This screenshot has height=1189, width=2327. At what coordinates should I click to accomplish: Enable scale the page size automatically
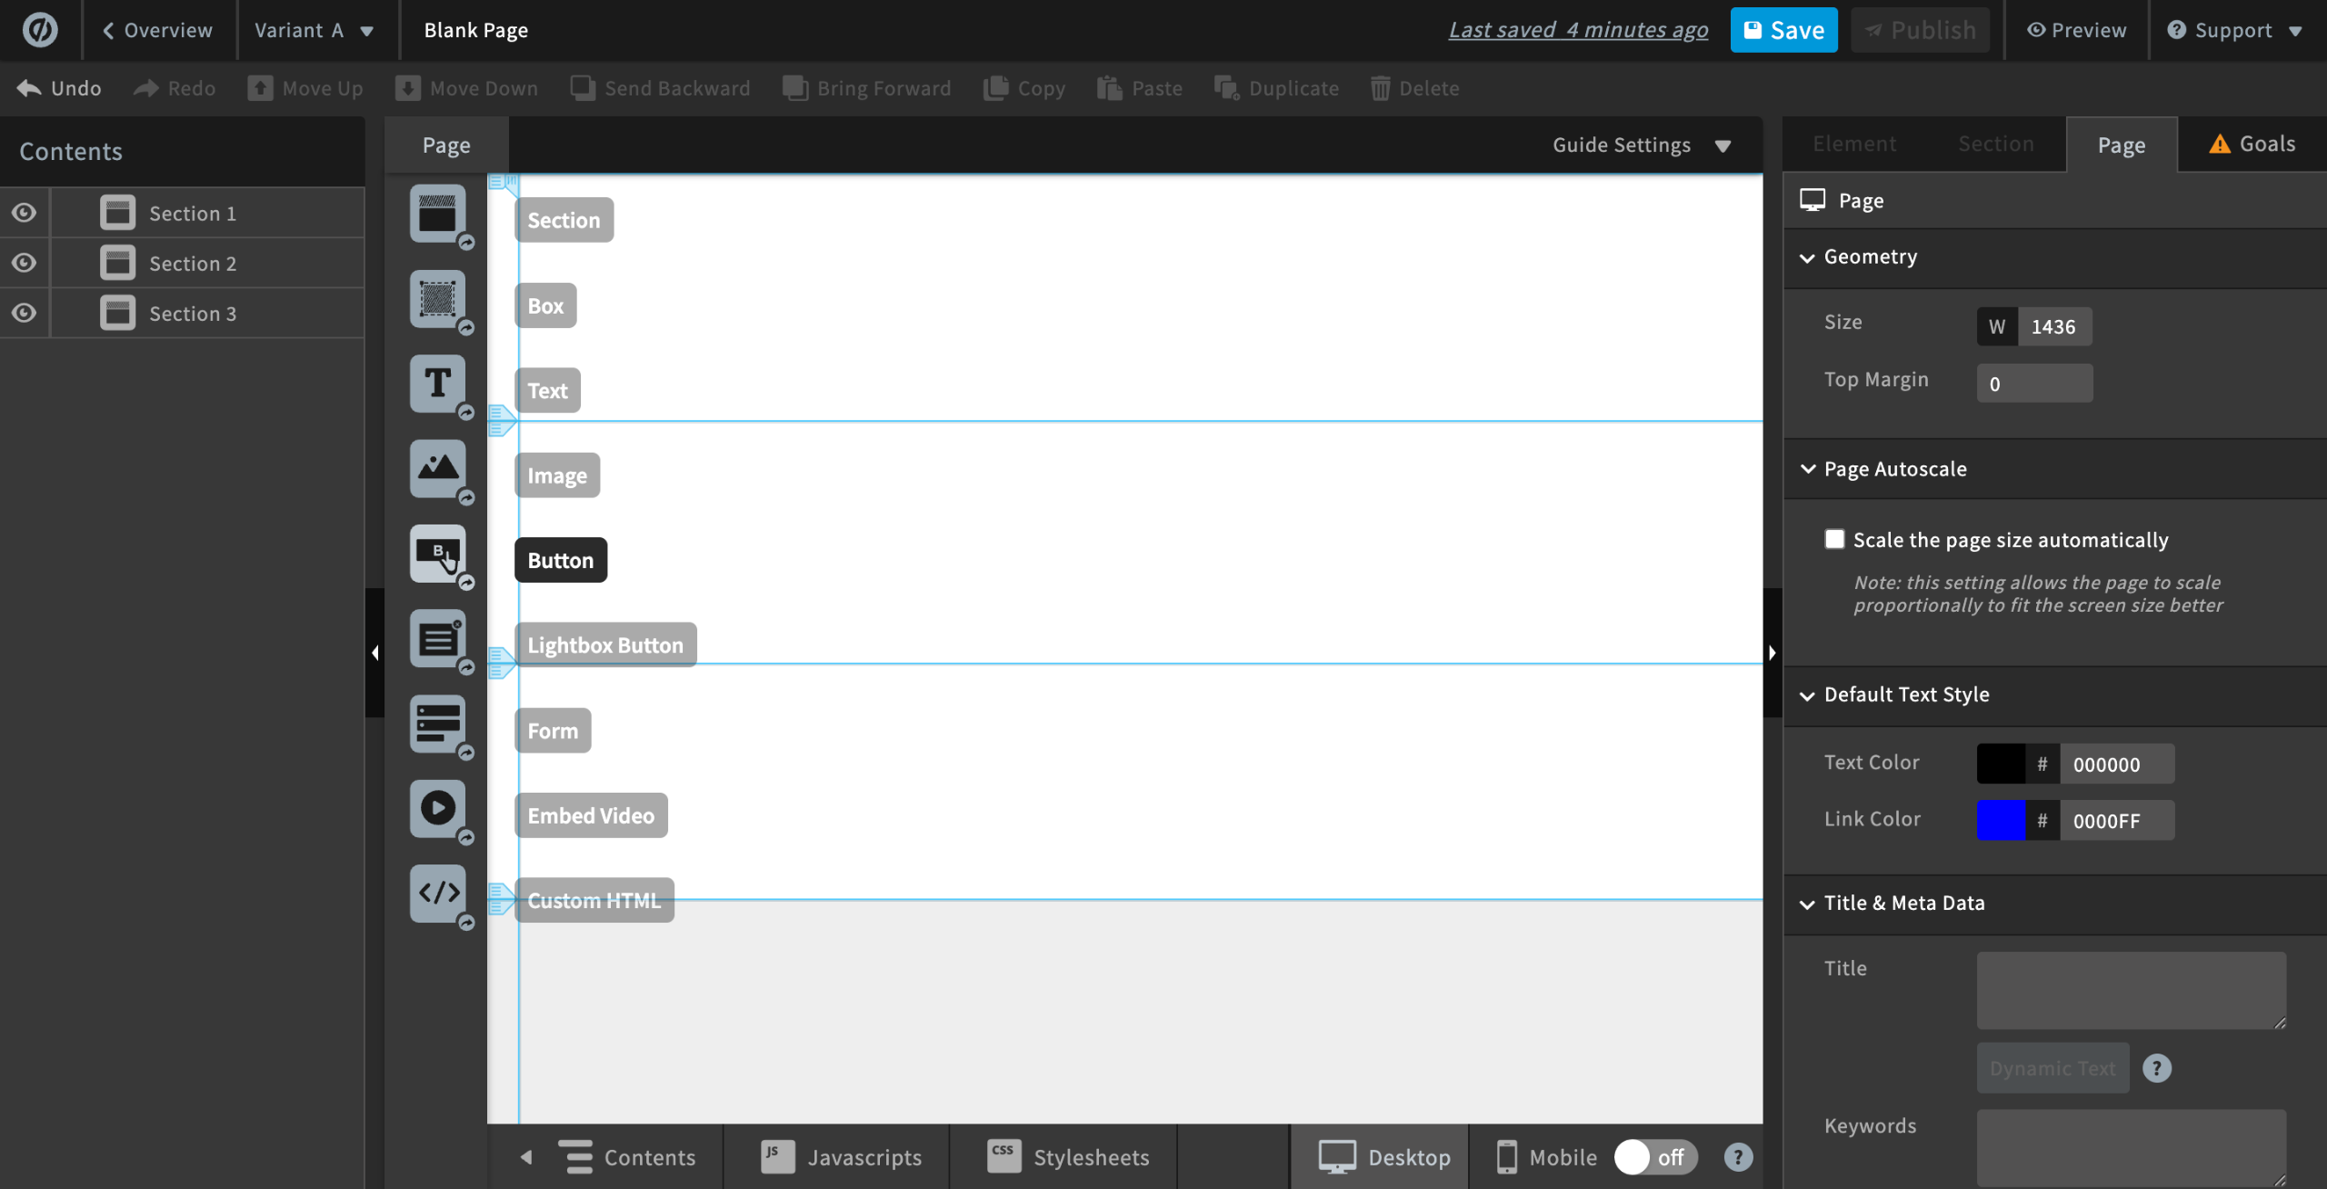coord(1834,539)
